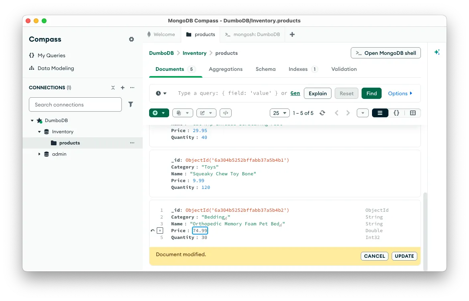Refresh documents with the reload icon
Screen dimensions: 469x301
(322, 113)
